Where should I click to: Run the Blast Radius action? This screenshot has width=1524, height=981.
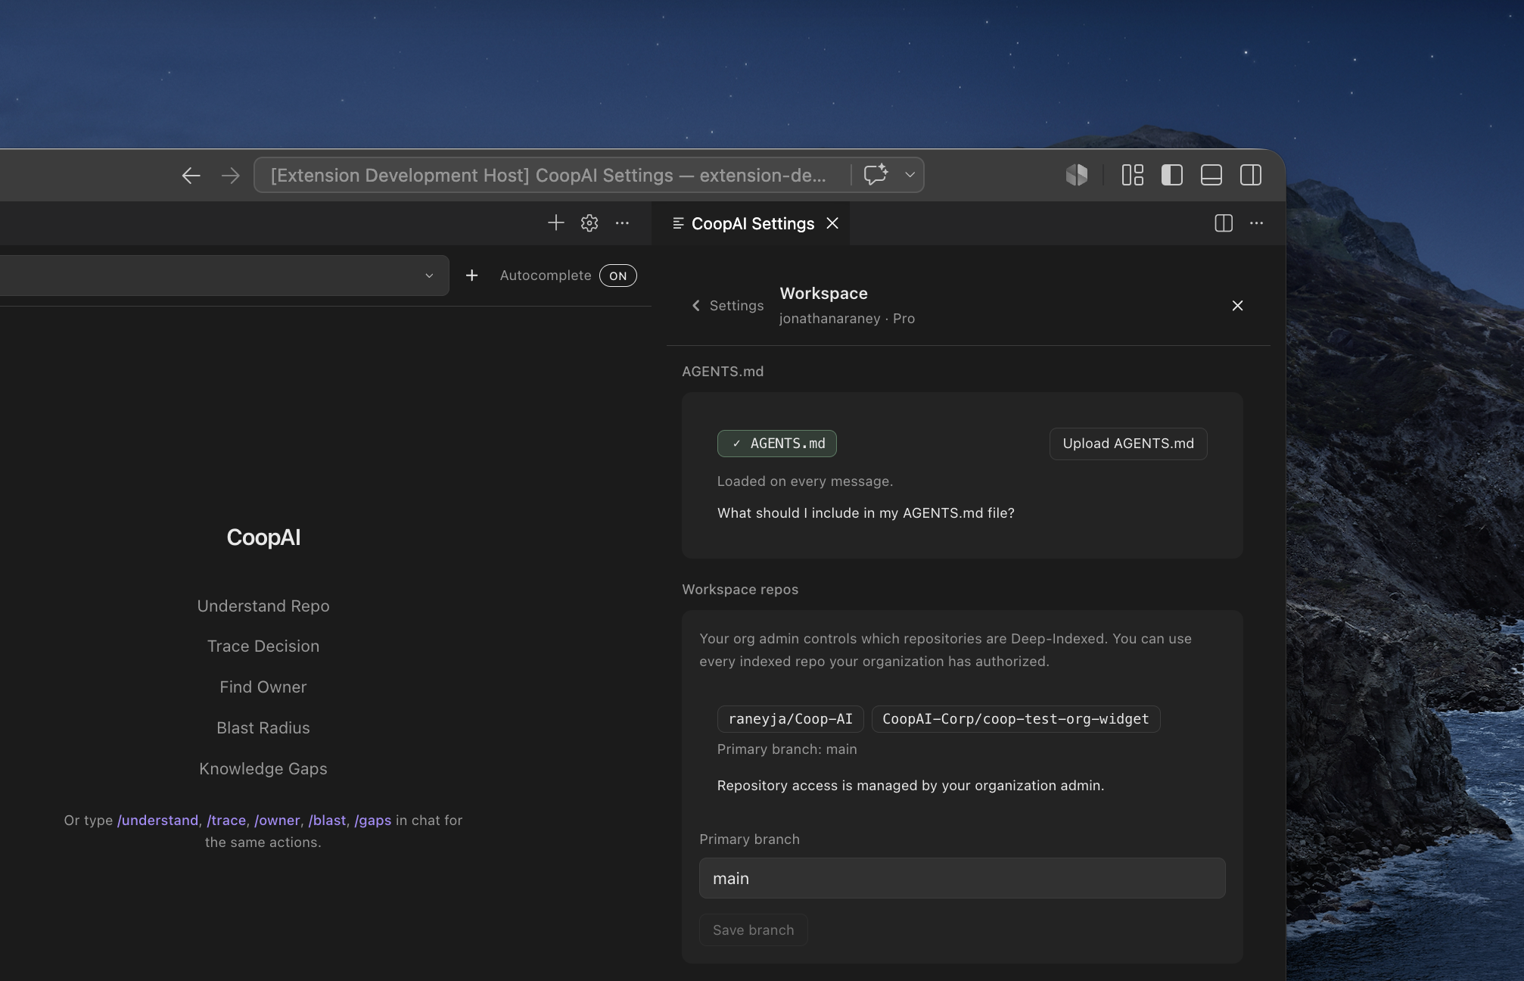point(263,727)
